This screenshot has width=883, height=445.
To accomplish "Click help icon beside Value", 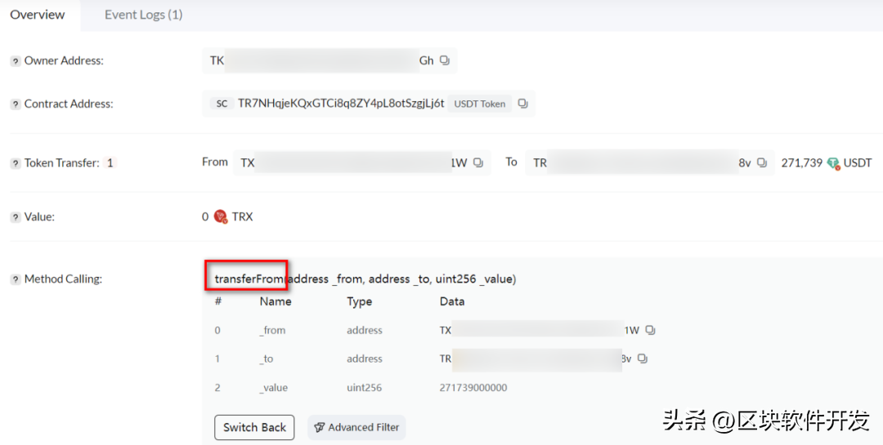I will (15, 217).
